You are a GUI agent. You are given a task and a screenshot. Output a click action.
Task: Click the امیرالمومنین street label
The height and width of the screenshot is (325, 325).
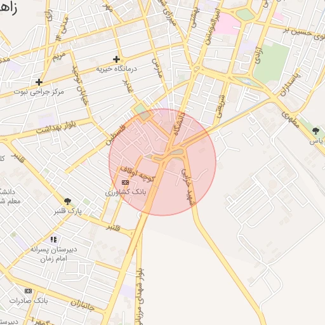click(211, 27)
